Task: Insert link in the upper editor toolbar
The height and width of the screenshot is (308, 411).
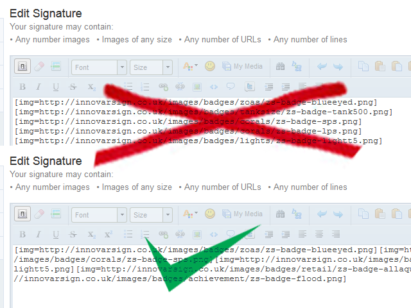Action: (x=163, y=87)
